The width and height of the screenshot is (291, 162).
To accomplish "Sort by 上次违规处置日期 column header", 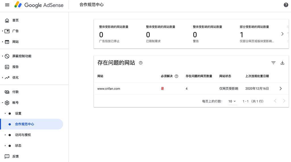I will tap(257, 76).
